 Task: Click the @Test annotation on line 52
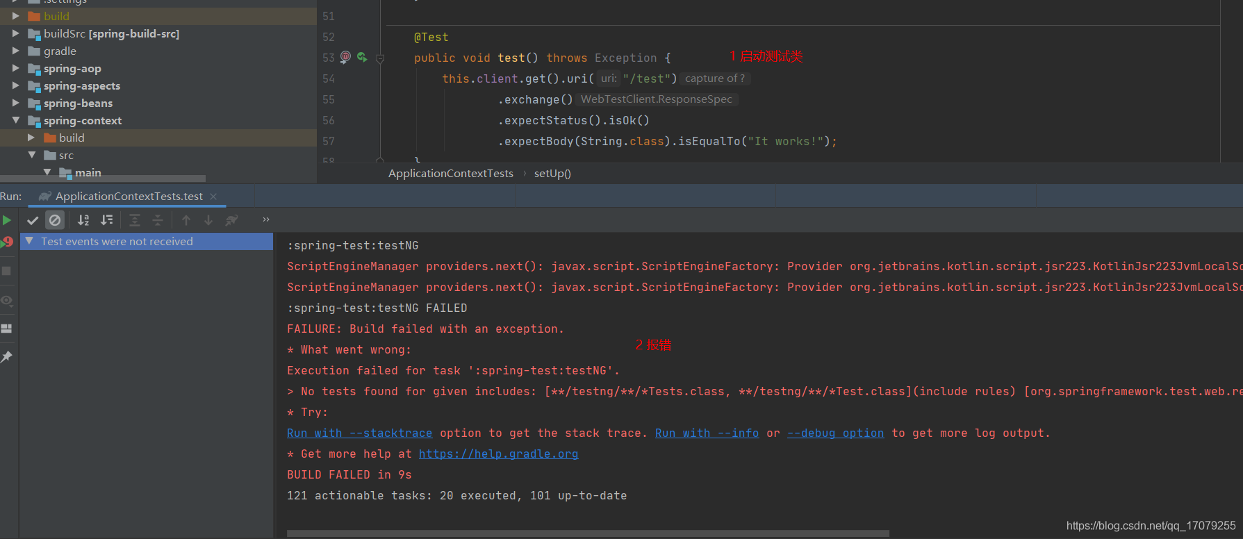[x=431, y=37]
